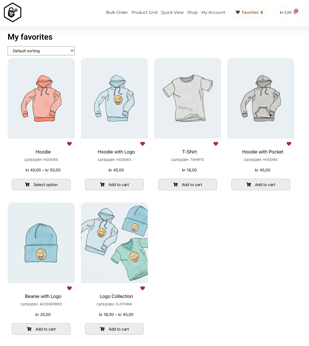Click heart icon on Hoodie with Pocket
The width and height of the screenshot is (309, 346).
(x=289, y=144)
